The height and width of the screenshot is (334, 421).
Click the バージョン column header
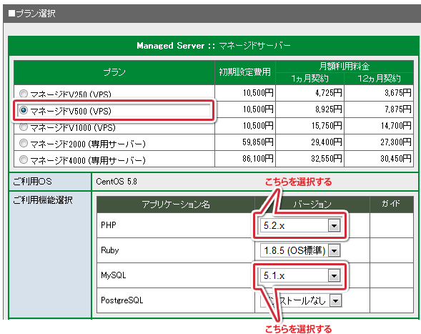312,205
